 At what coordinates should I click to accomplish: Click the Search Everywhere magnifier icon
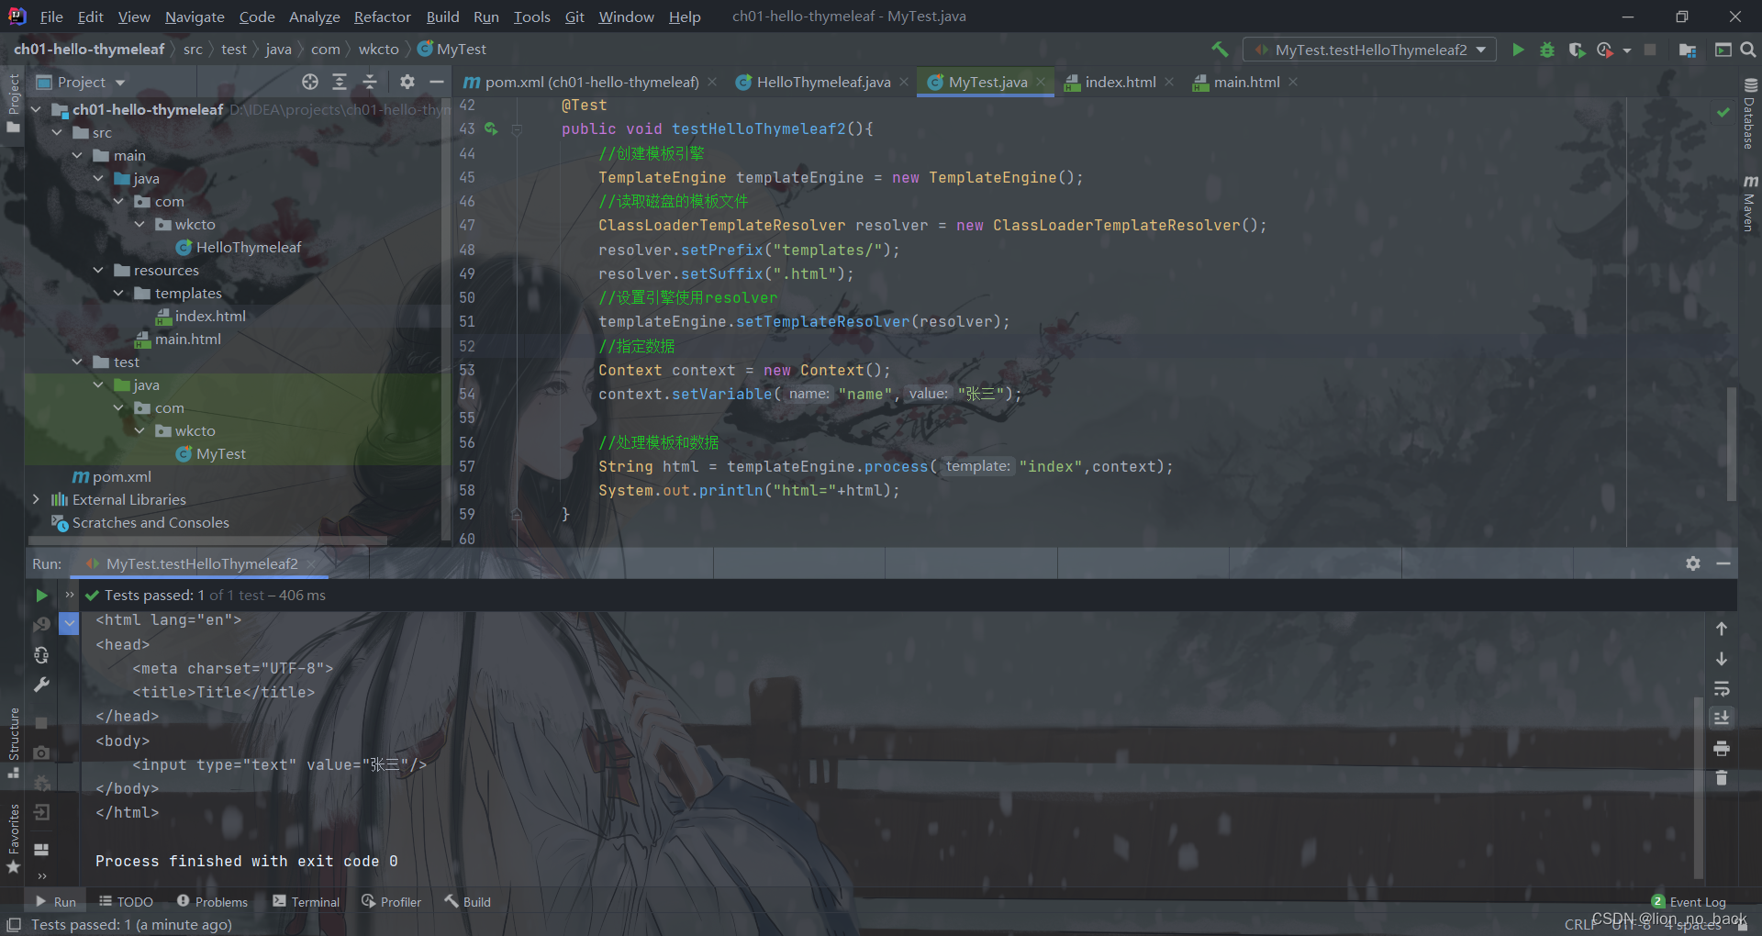tap(1748, 50)
